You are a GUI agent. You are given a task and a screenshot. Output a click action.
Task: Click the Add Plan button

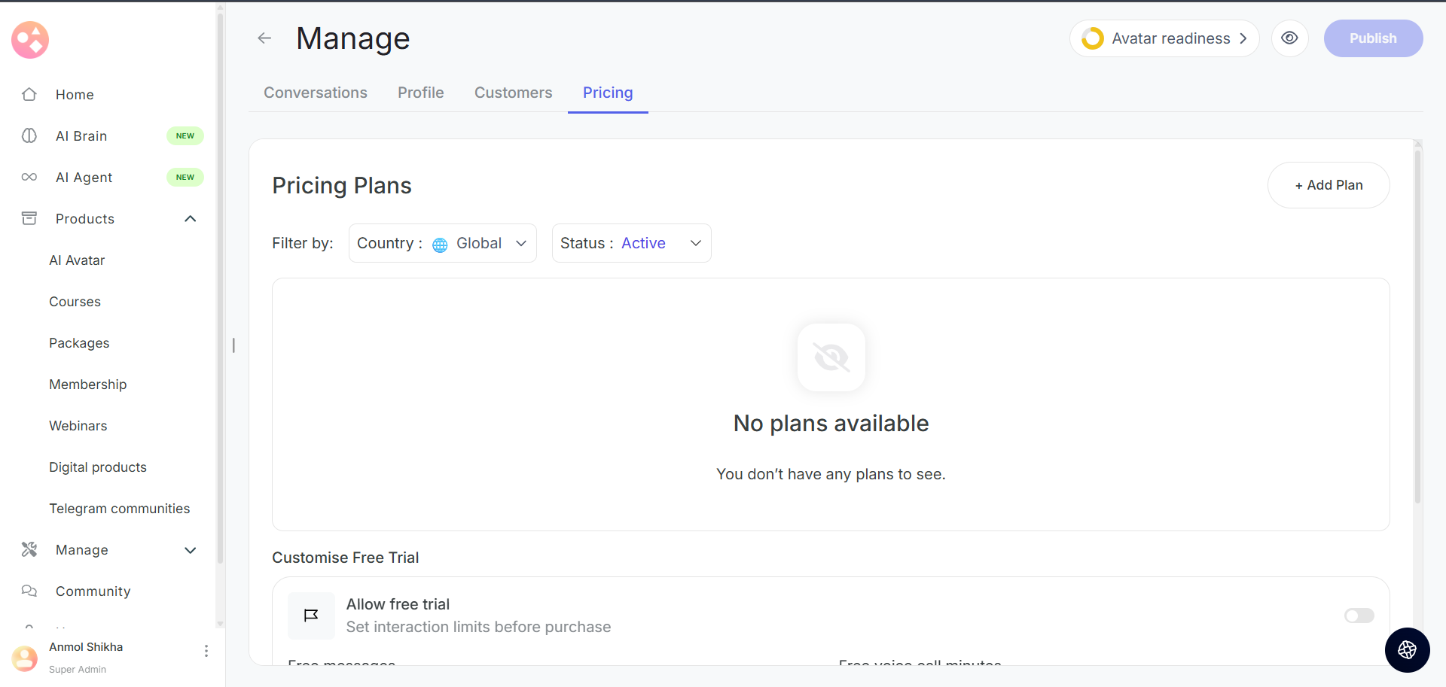(1329, 185)
